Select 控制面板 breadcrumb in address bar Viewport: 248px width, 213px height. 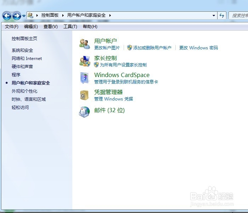50,15
